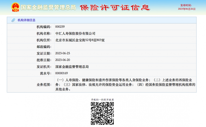Click the approval date 2023-06-20

[x=63, y=60]
